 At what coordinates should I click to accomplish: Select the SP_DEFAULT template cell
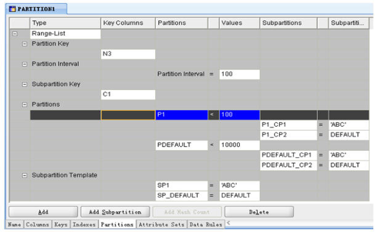(x=182, y=196)
